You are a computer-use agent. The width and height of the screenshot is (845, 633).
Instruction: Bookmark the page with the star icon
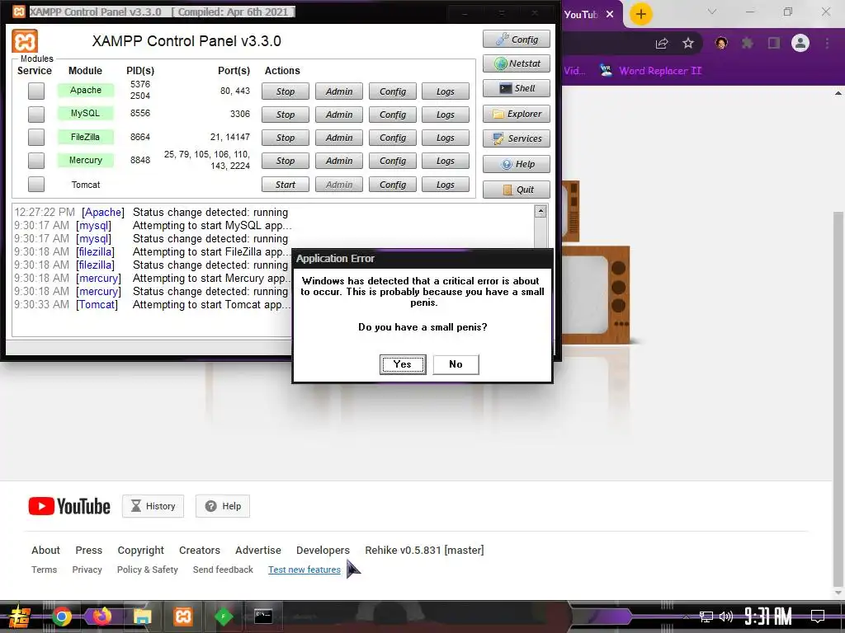click(688, 44)
